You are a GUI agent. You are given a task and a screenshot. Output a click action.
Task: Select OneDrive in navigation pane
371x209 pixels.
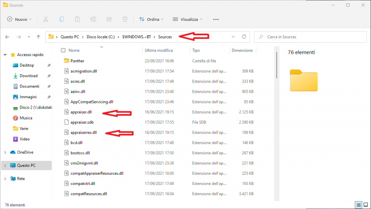(x=25, y=152)
